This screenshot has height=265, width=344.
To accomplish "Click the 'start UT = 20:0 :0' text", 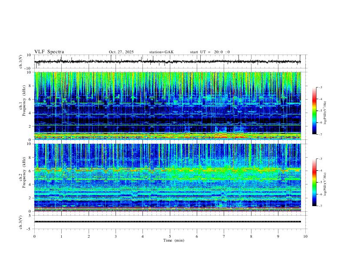I will click(x=210, y=52).
